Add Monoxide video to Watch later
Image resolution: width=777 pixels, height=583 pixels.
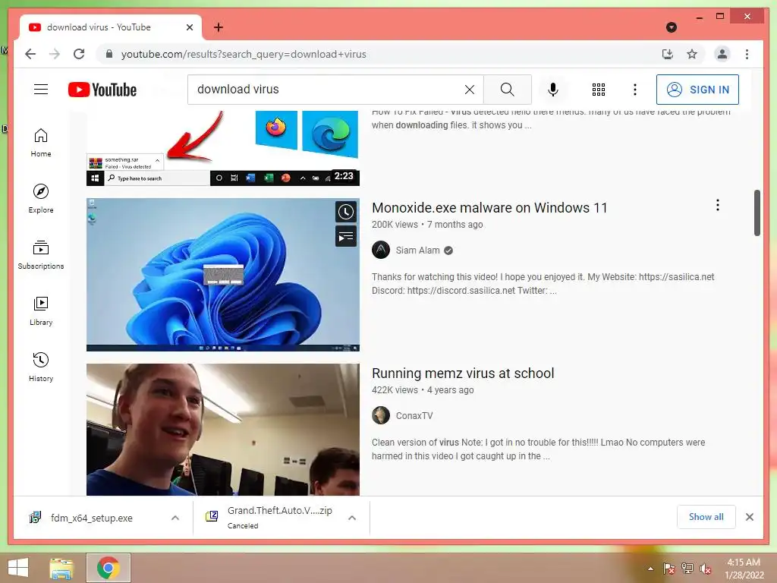pos(346,213)
